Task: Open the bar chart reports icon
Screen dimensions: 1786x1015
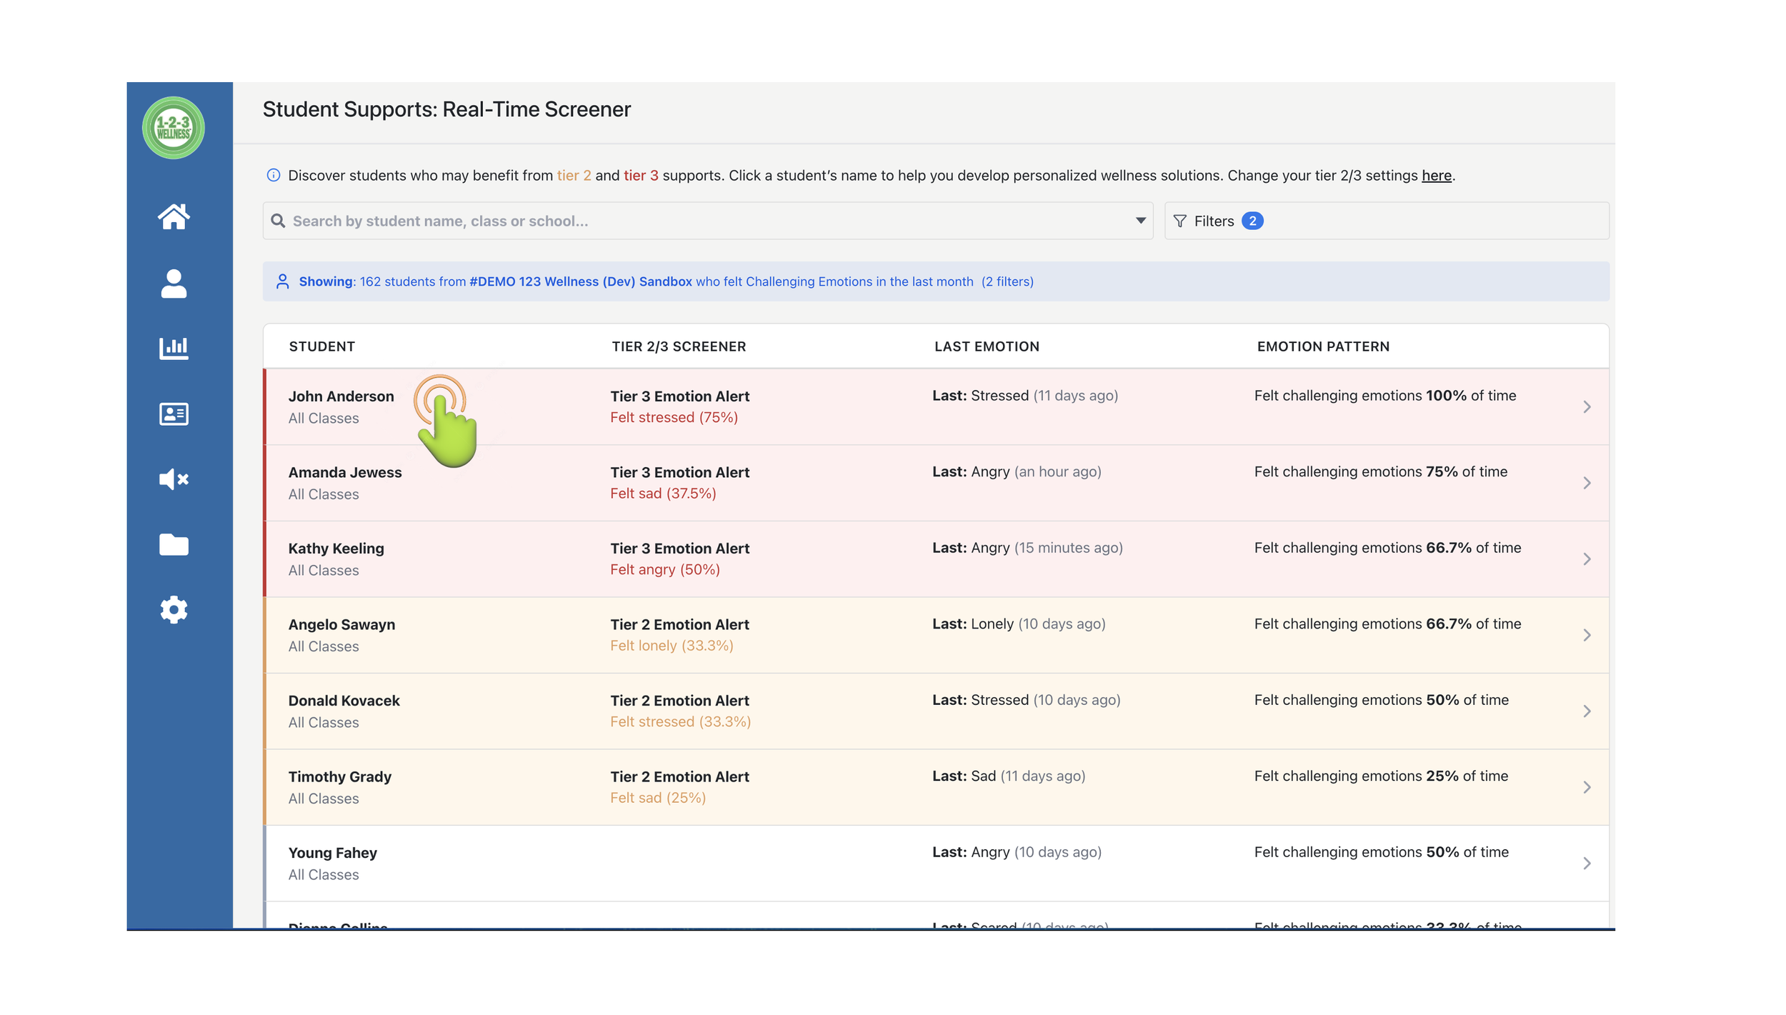Action: [174, 348]
